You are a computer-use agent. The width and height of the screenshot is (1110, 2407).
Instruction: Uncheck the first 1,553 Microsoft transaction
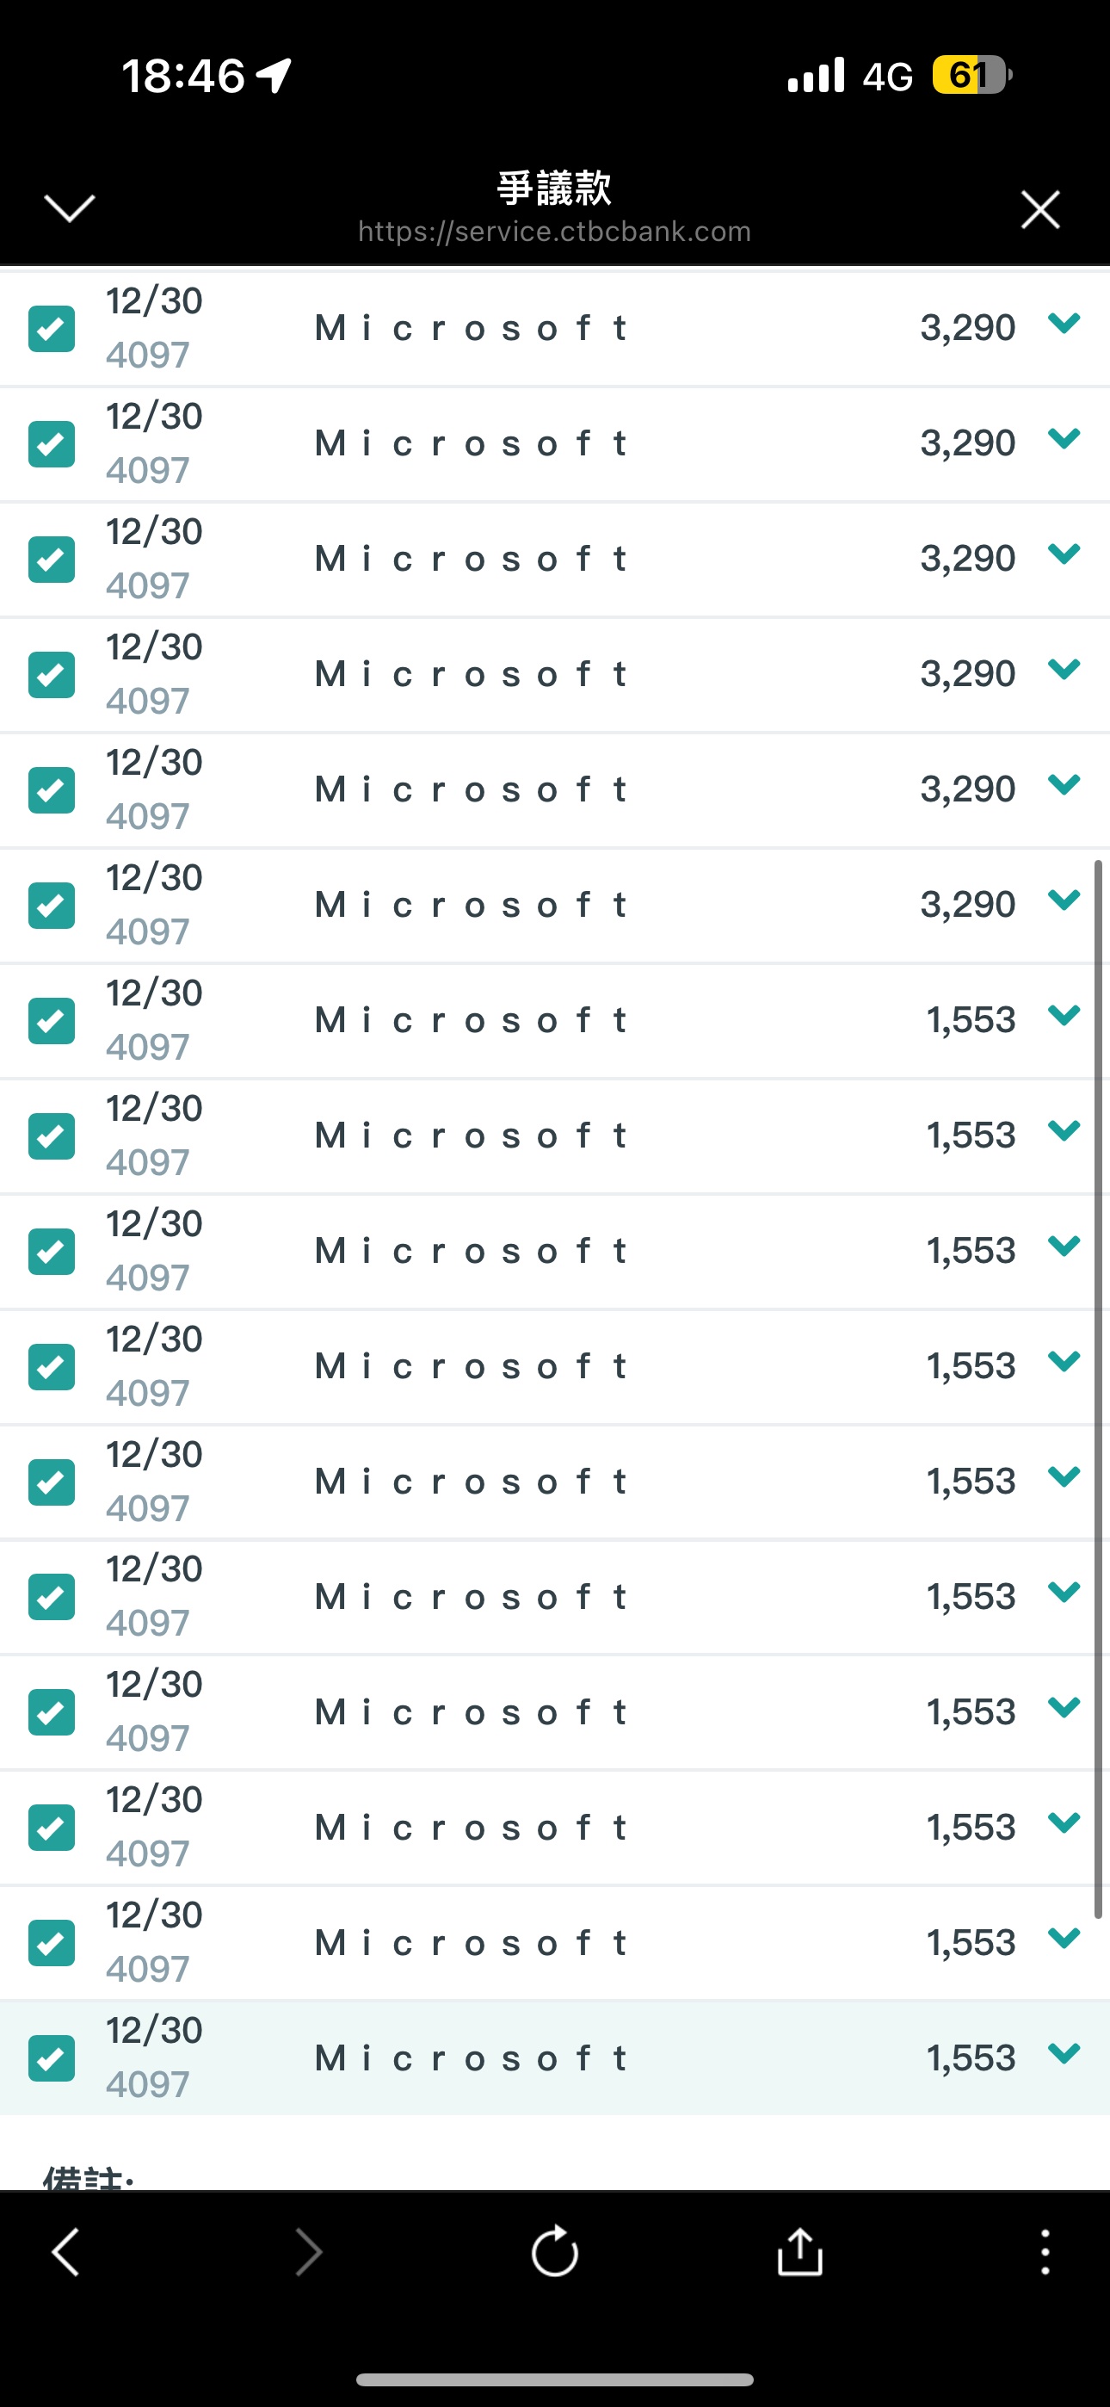(x=52, y=1020)
